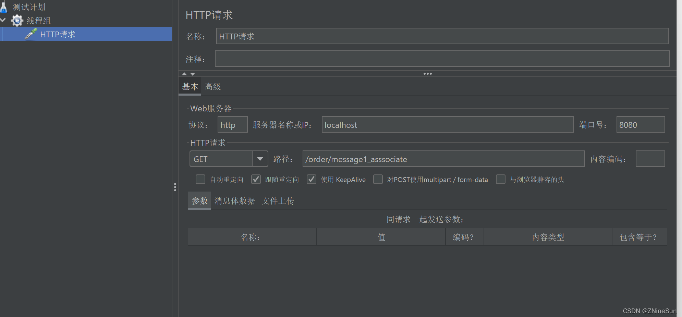Click the HTTP request pipette icon
Screen dimensions: 682x317
pyautogui.click(x=31, y=34)
